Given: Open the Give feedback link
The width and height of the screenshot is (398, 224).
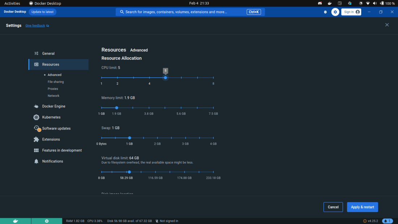Looking at the screenshot, I should coord(35,25).
